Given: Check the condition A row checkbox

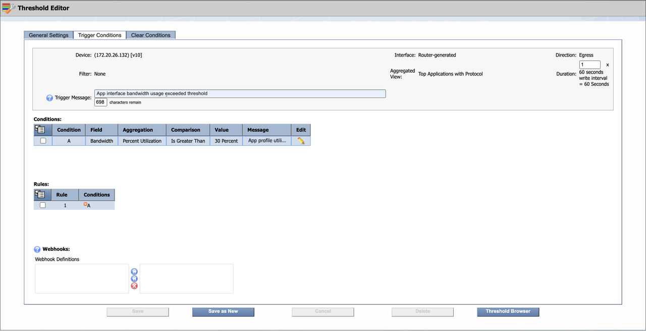Looking at the screenshot, I should tap(43, 141).
